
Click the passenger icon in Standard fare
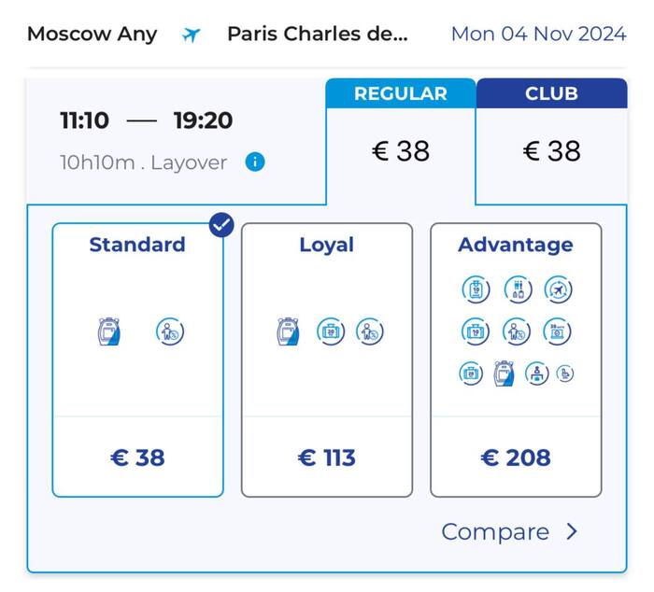(x=169, y=331)
